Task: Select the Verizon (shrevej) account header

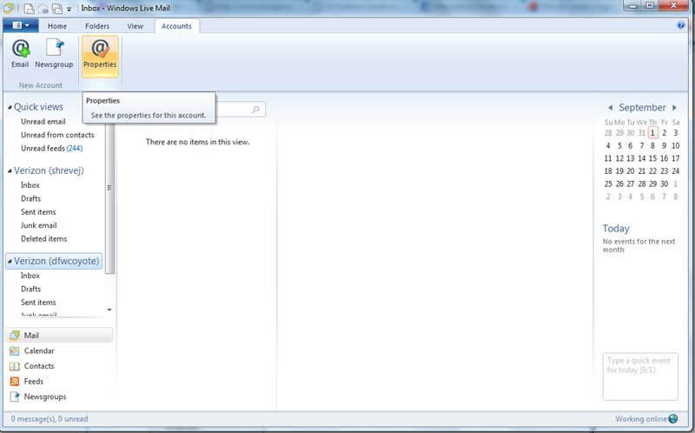Action: point(49,170)
